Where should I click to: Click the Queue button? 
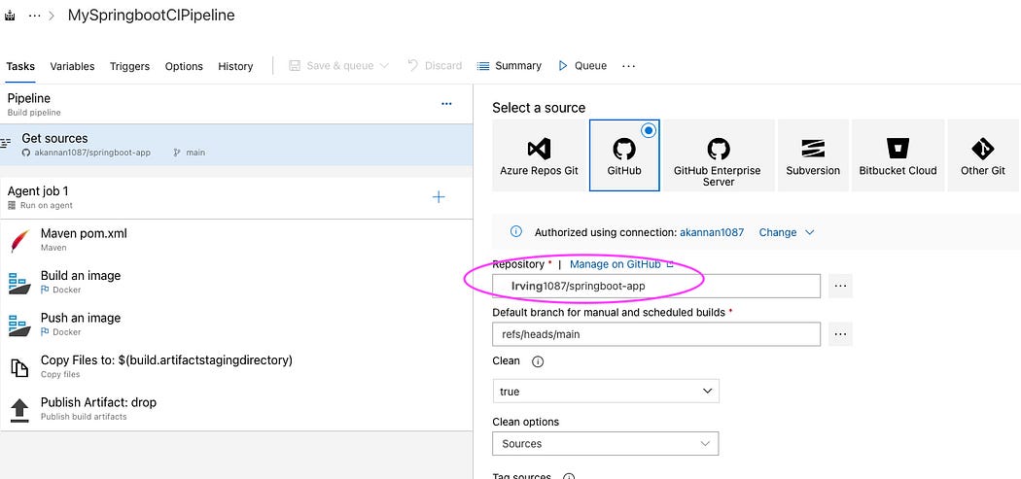[x=582, y=66]
